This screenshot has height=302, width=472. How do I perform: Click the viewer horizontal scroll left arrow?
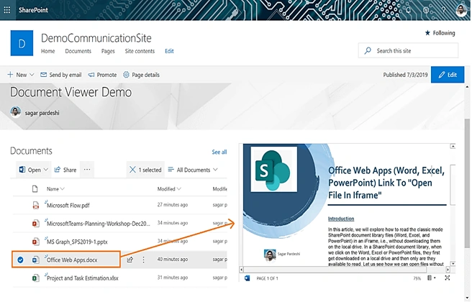pyautogui.click(x=241, y=270)
